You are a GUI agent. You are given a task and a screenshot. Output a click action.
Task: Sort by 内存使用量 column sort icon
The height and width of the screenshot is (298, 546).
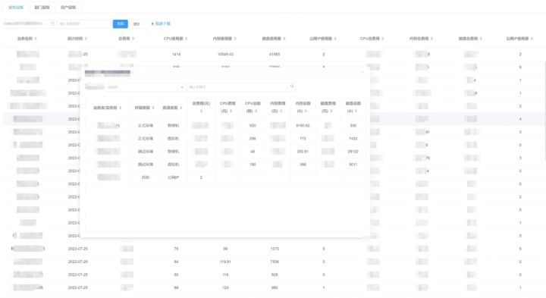pos(235,39)
